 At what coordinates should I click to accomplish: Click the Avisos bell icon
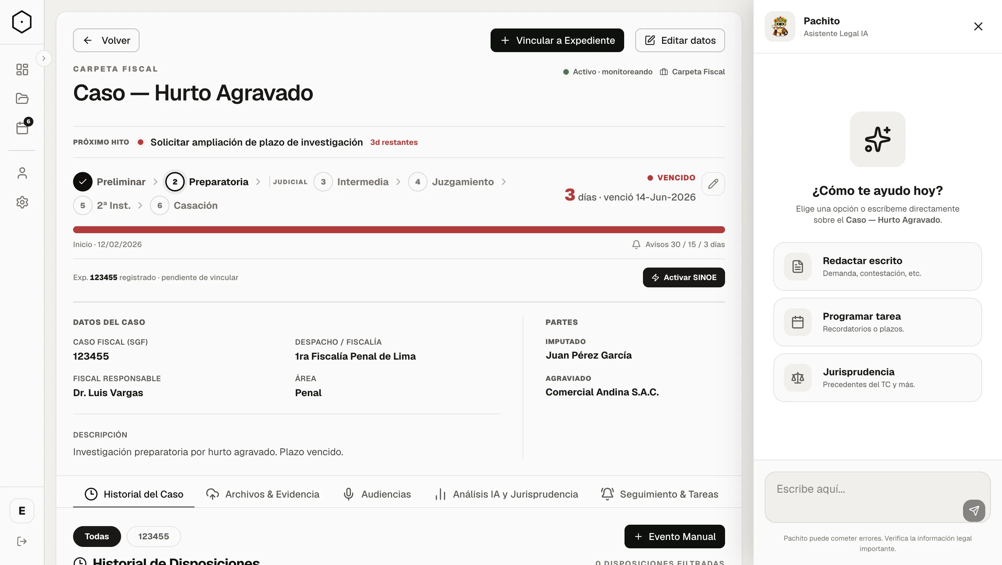click(636, 244)
